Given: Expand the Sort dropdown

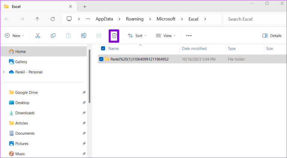Looking at the screenshot, I should (137, 36).
